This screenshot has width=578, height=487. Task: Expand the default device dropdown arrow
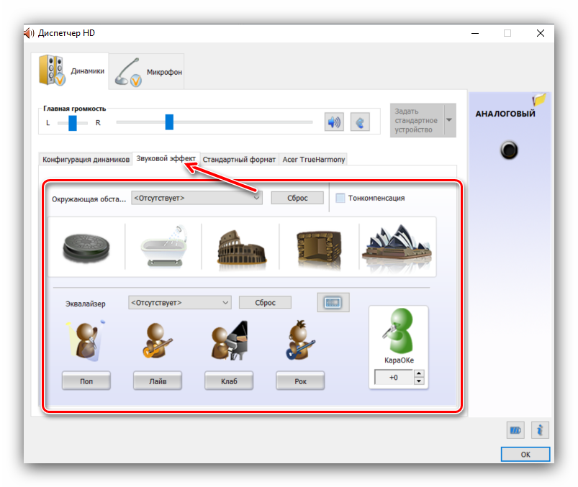click(450, 120)
